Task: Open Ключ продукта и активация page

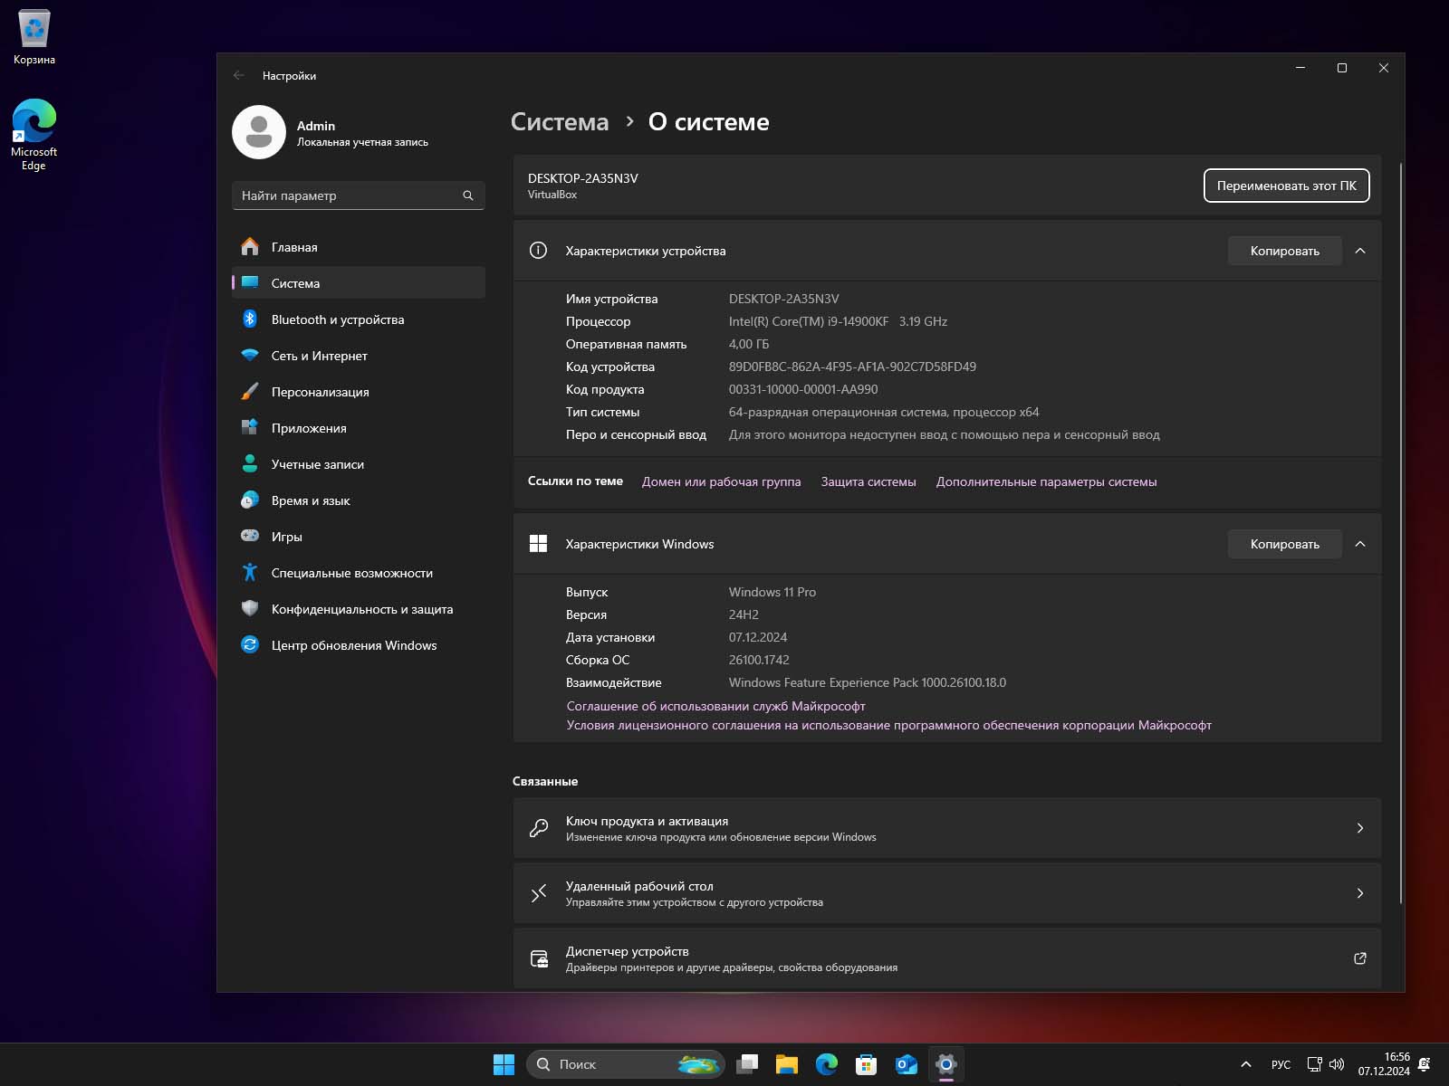Action: pyautogui.click(x=946, y=828)
